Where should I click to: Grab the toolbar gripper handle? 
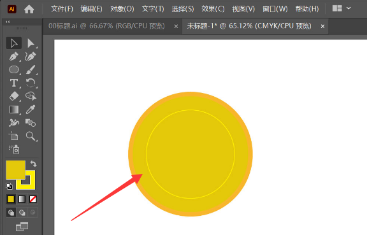22,28
